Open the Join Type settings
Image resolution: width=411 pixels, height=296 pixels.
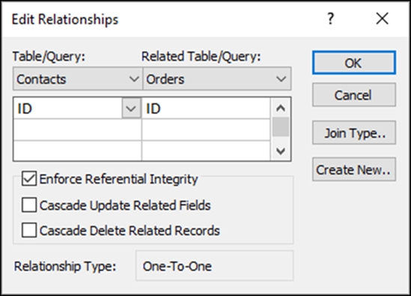click(354, 133)
